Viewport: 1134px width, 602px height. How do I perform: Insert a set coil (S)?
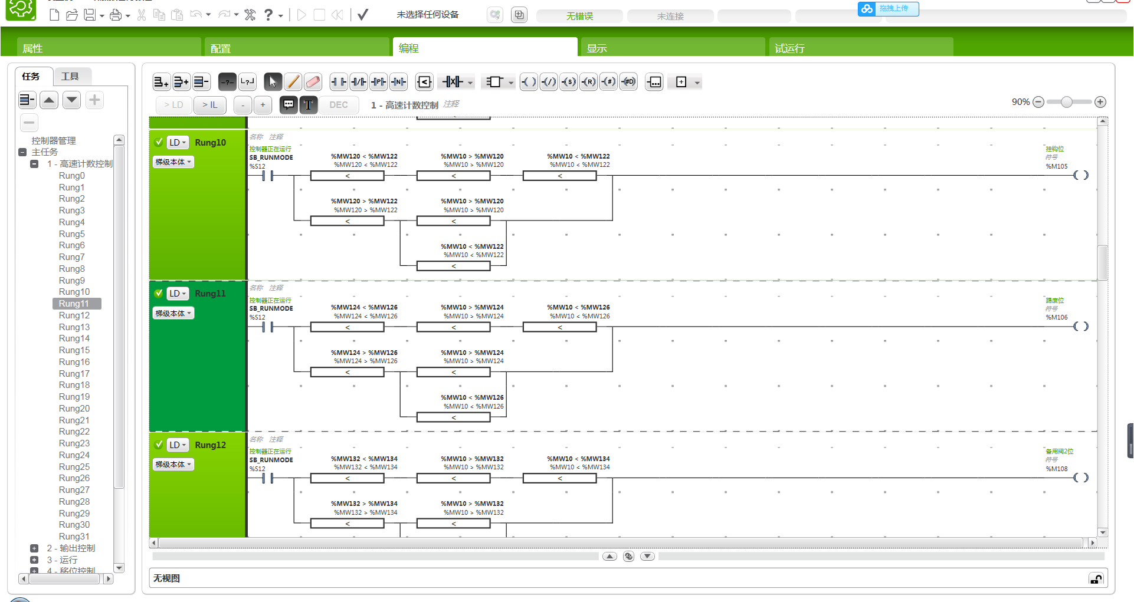(x=568, y=82)
